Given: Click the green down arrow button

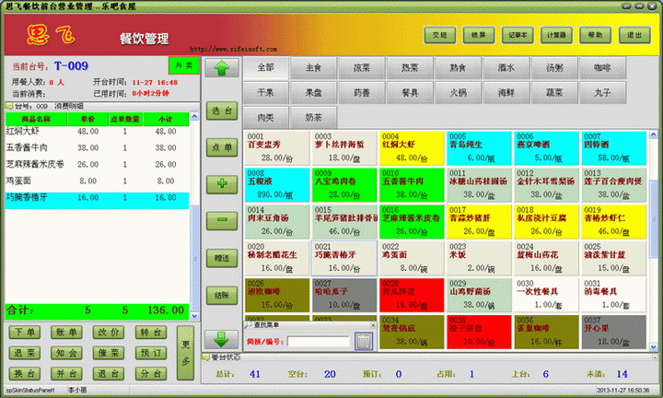Looking at the screenshot, I should tap(222, 339).
